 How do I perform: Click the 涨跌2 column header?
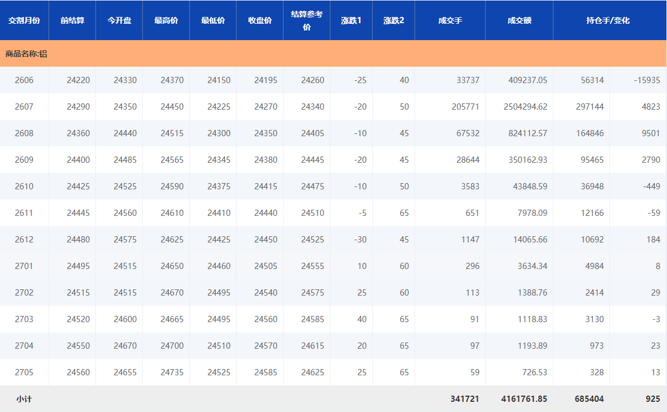pyautogui.click(x=394, y=20)
